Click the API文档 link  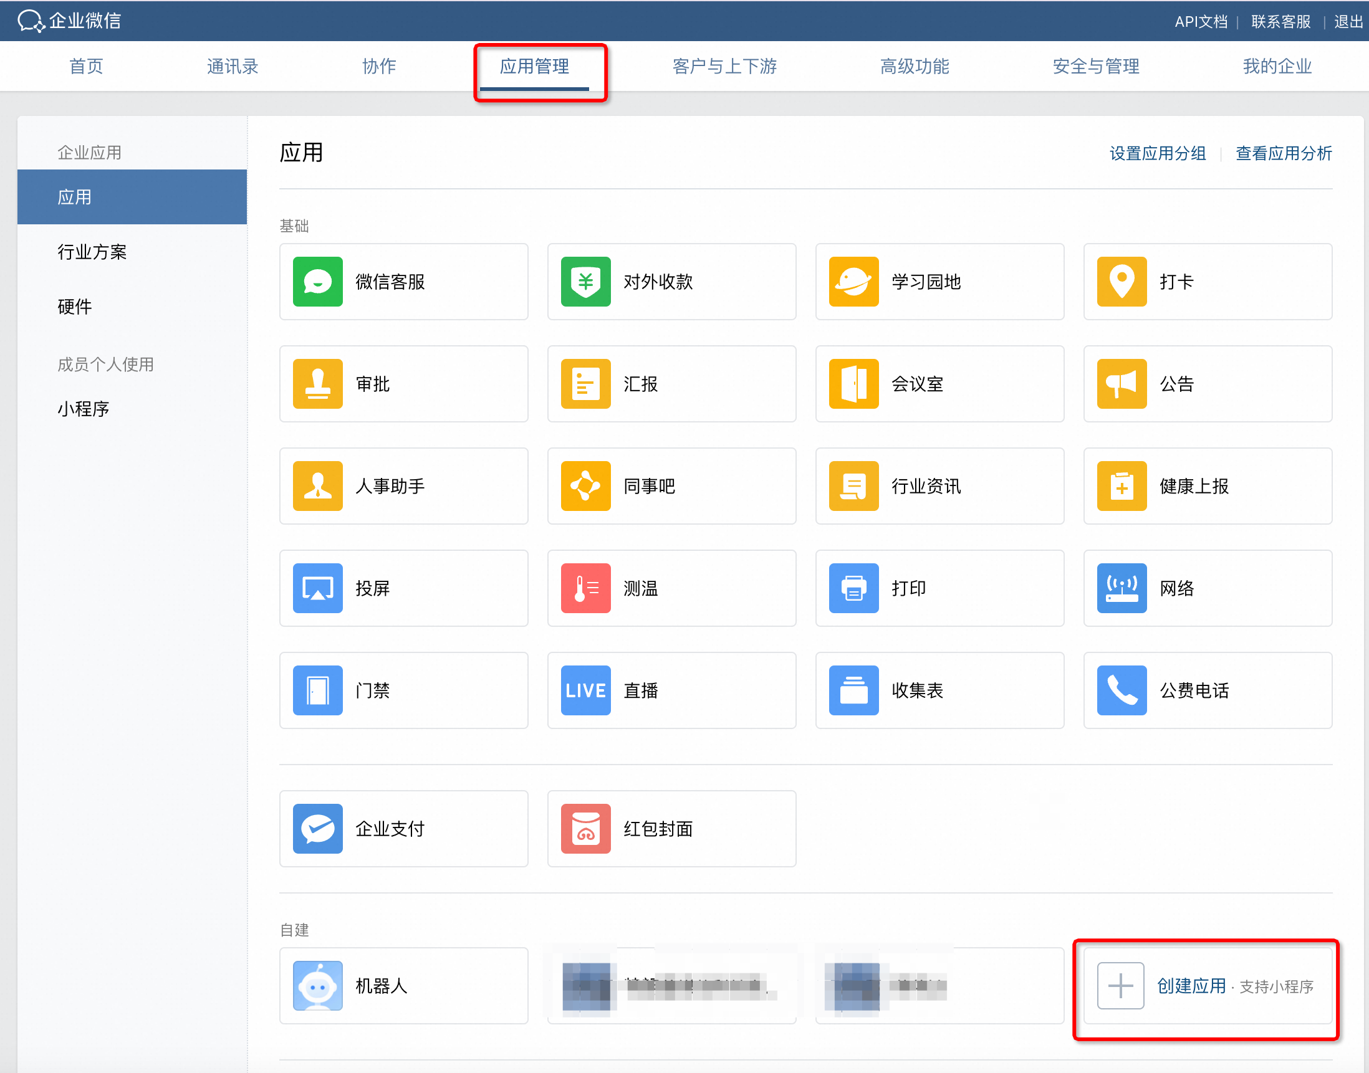point(1201,21)
